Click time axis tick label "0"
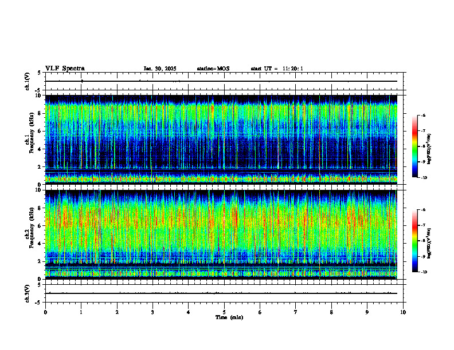This screenshot has height=350, width=454. (x=45, y=312)
